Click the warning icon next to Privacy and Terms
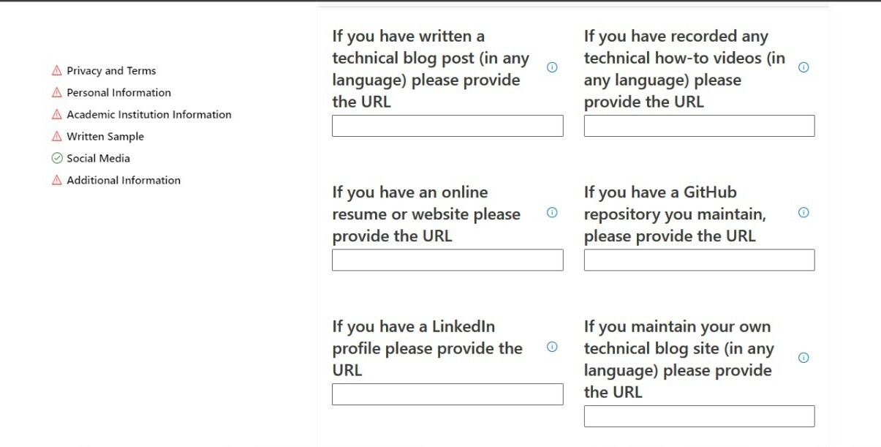The width and height of the screenshot is (881, 447). [x=57, y=71]
